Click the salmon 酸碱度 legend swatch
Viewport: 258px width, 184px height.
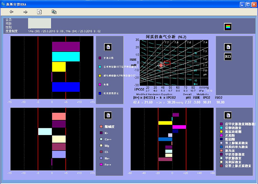101,126
